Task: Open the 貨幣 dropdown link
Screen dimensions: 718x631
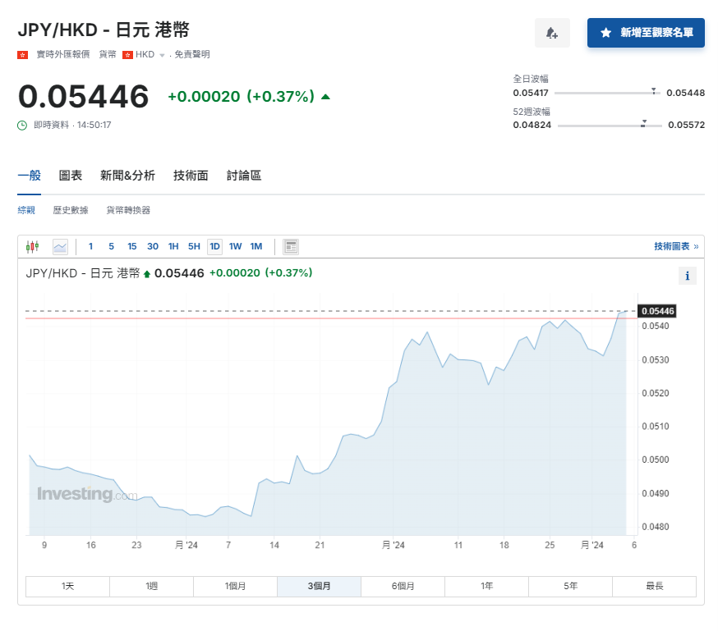Action: click(108, 54)
